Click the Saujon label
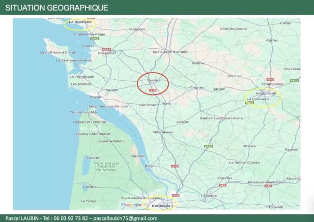The width and height of the screenshot is (314, 222). click(112, 90)
